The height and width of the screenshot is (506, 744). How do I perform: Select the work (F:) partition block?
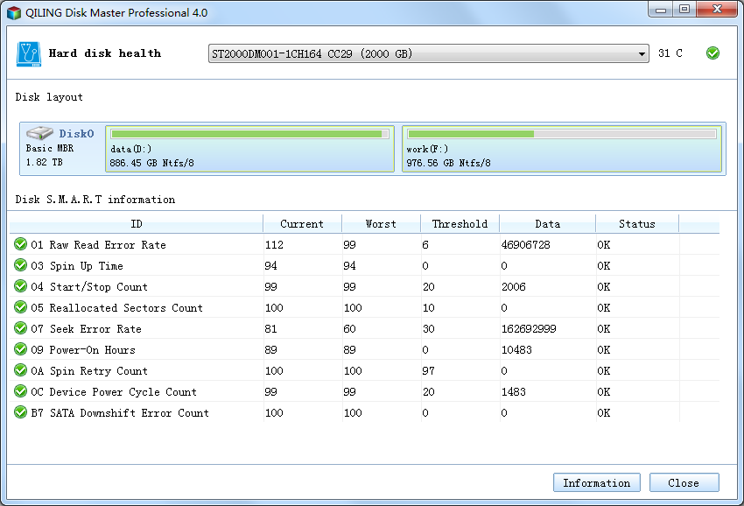(x=562, y=149)
